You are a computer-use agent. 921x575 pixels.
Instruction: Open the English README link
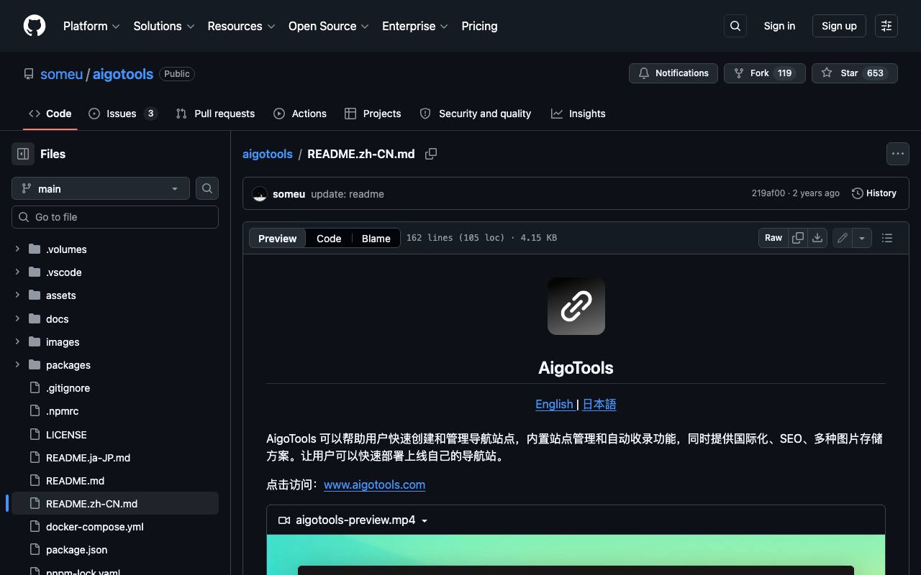(x=554, y=405)
